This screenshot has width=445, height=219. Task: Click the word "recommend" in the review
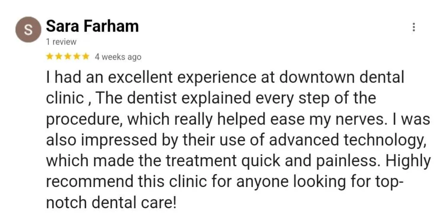tap(90, 182)
